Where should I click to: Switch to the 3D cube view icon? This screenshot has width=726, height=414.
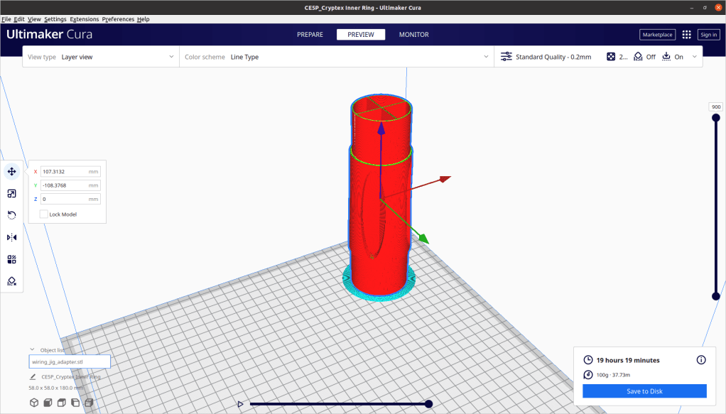pyautogui.click(x=34, y=403)
